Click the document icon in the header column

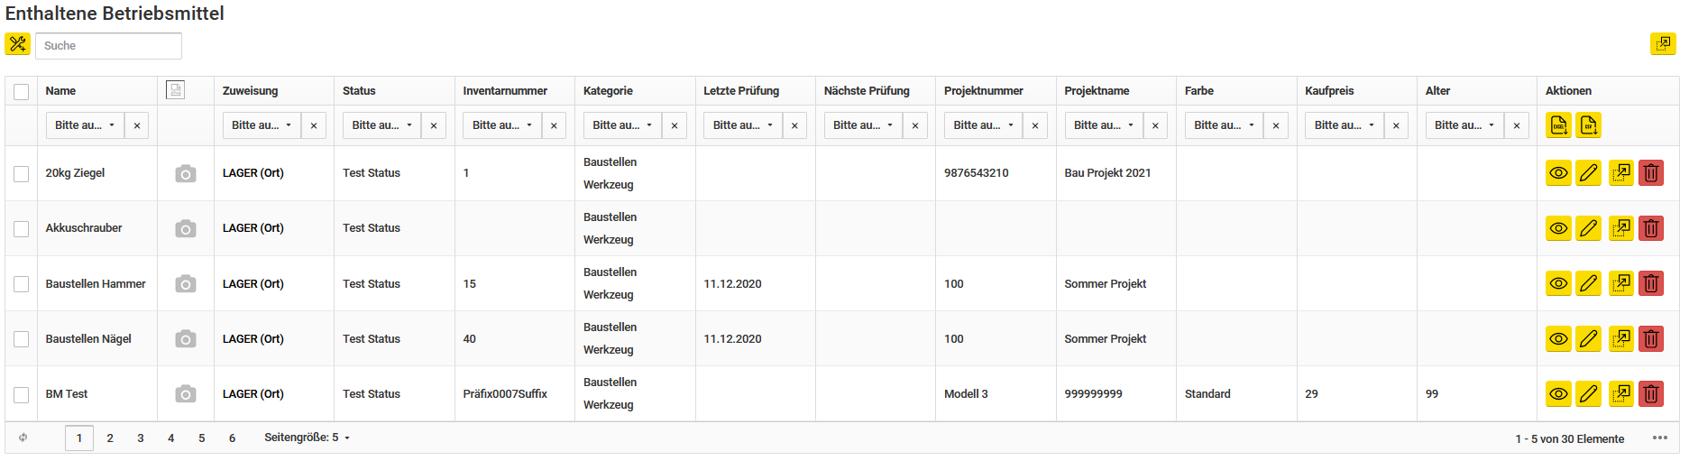(176, 89)
